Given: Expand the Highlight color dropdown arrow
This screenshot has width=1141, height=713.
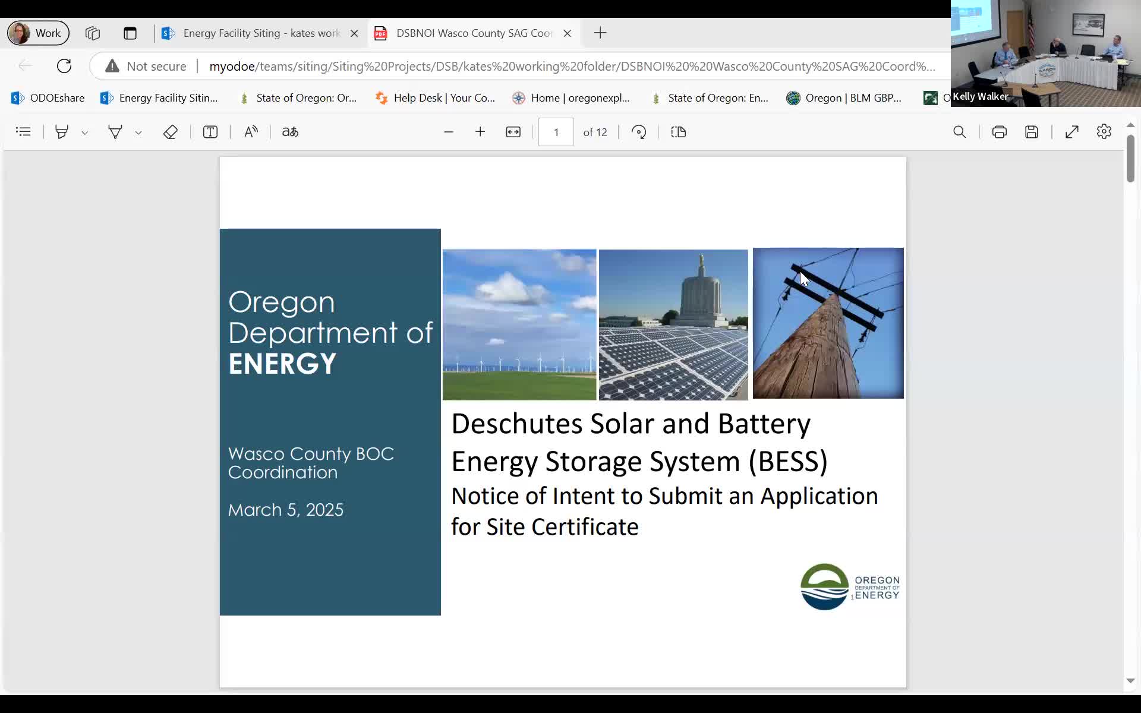Looking at the screenshot, I should (85, 133).
